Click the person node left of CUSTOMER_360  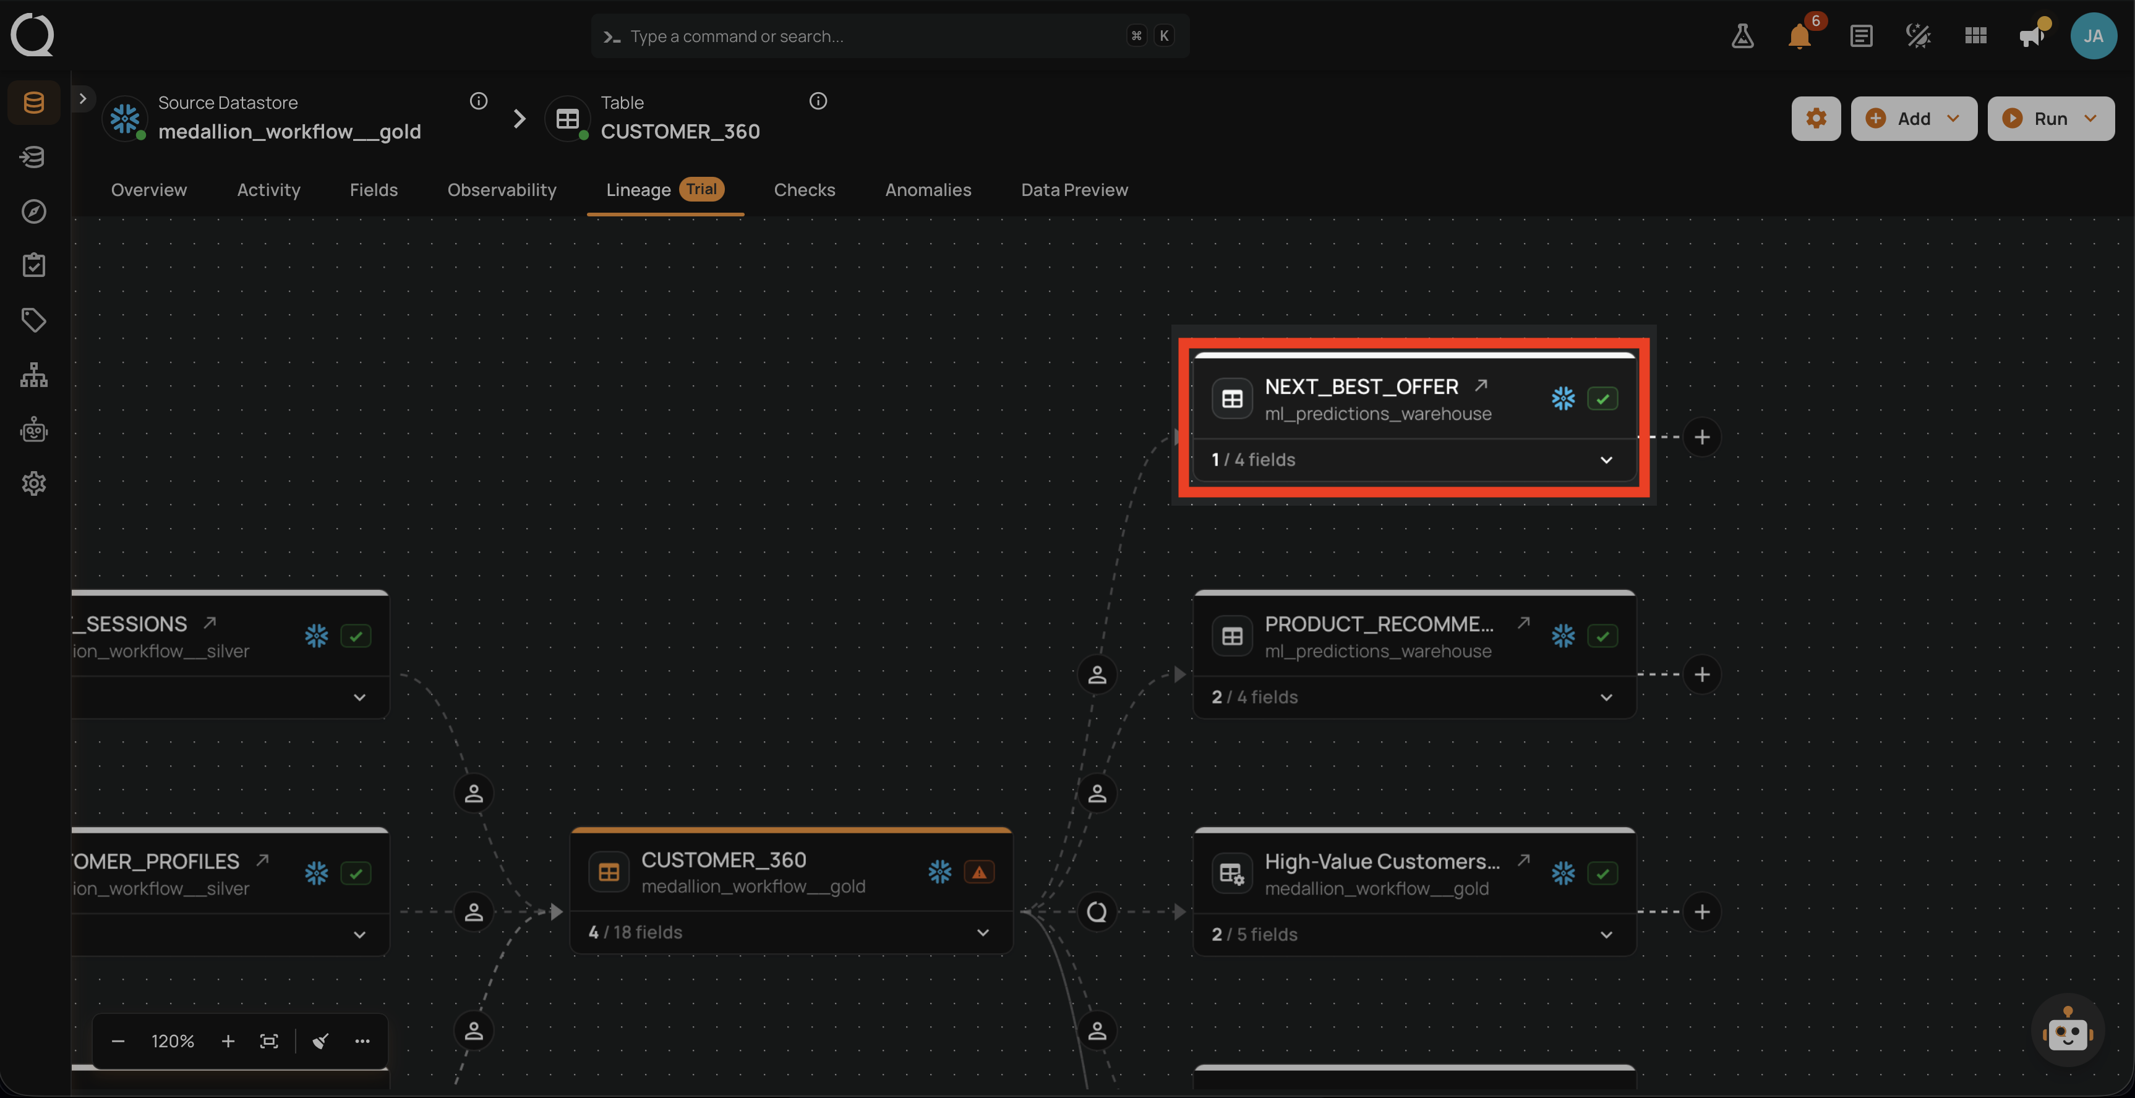473,911
